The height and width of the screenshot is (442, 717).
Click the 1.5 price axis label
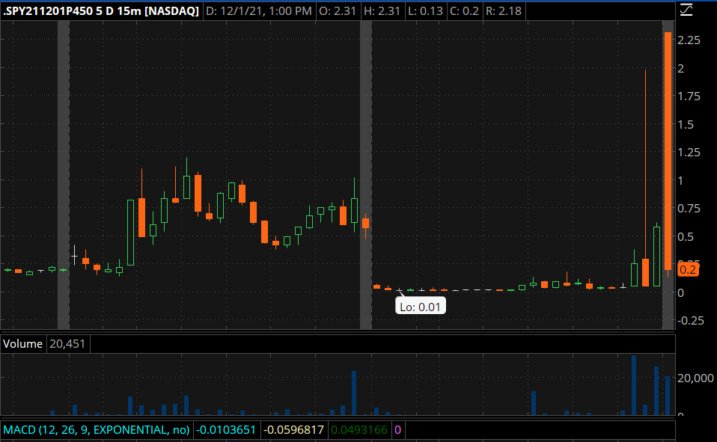coord(686,124)
